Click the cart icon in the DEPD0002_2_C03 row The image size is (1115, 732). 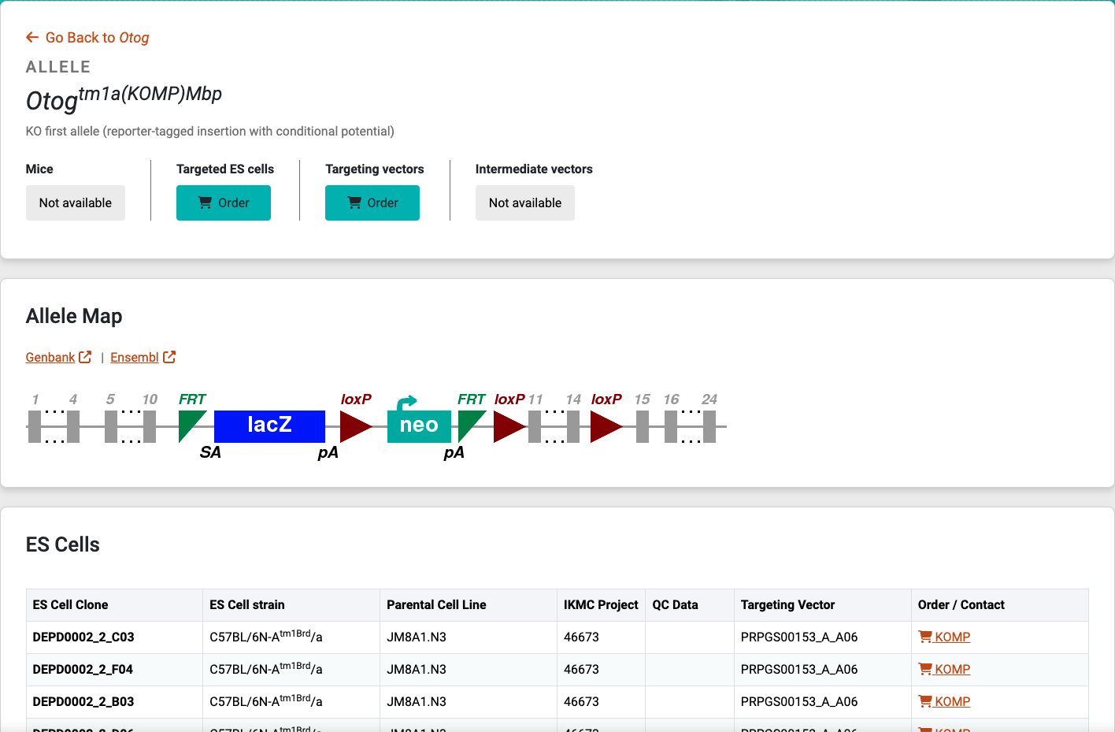pyautogui.click(x=925, y=637)
